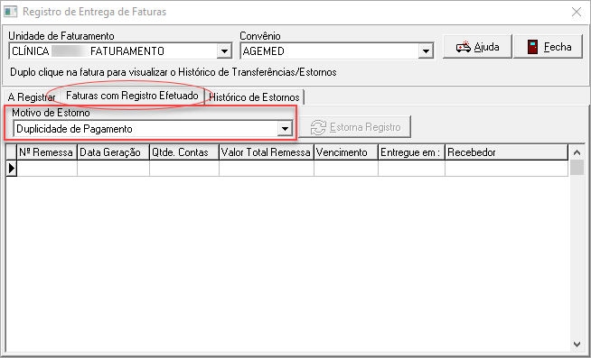
Task: Open Motivo de Estorno dropdown arrow
Action: 285,129
